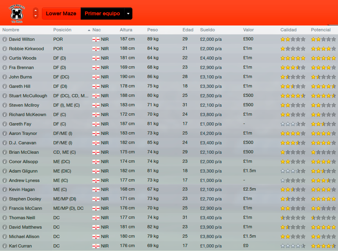Open info icon for Kevin Hagan
Image resolution: width=338 pixels, height=251 pixels.
[5, 189]
